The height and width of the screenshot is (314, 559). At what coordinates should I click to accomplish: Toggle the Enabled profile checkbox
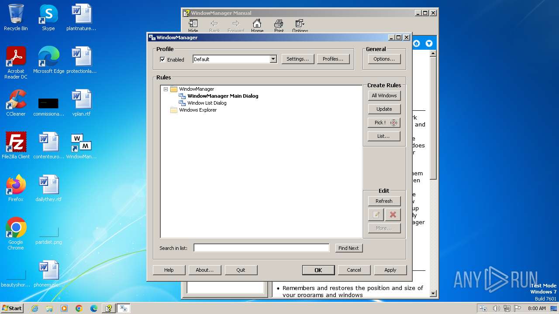(x=162, y=59)
